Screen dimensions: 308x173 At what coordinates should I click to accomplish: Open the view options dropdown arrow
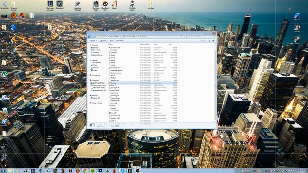205,41
